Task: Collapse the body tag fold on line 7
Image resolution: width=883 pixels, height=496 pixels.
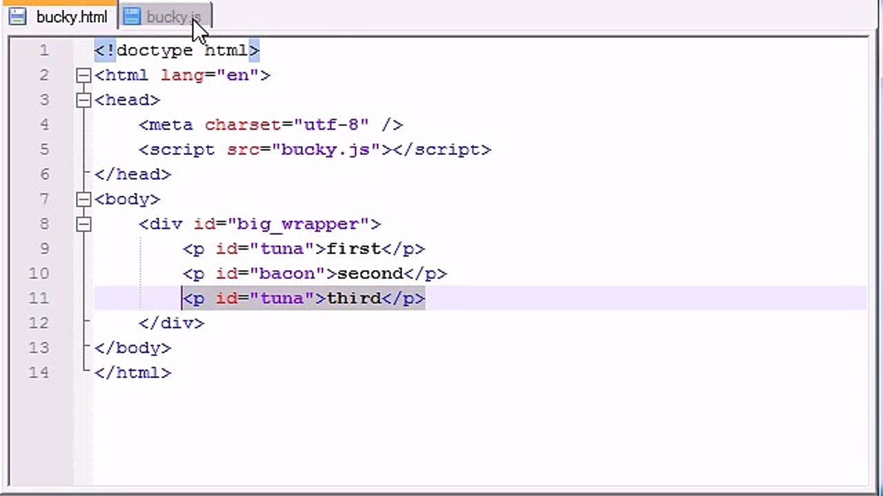Action: (83, 199)
